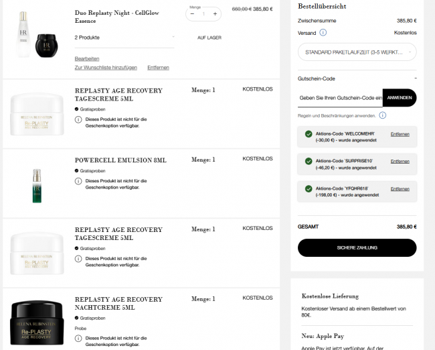Open Replasty Nachtcreme 5ML thumbnail
The image size is (435, 350).
(37, 323)
